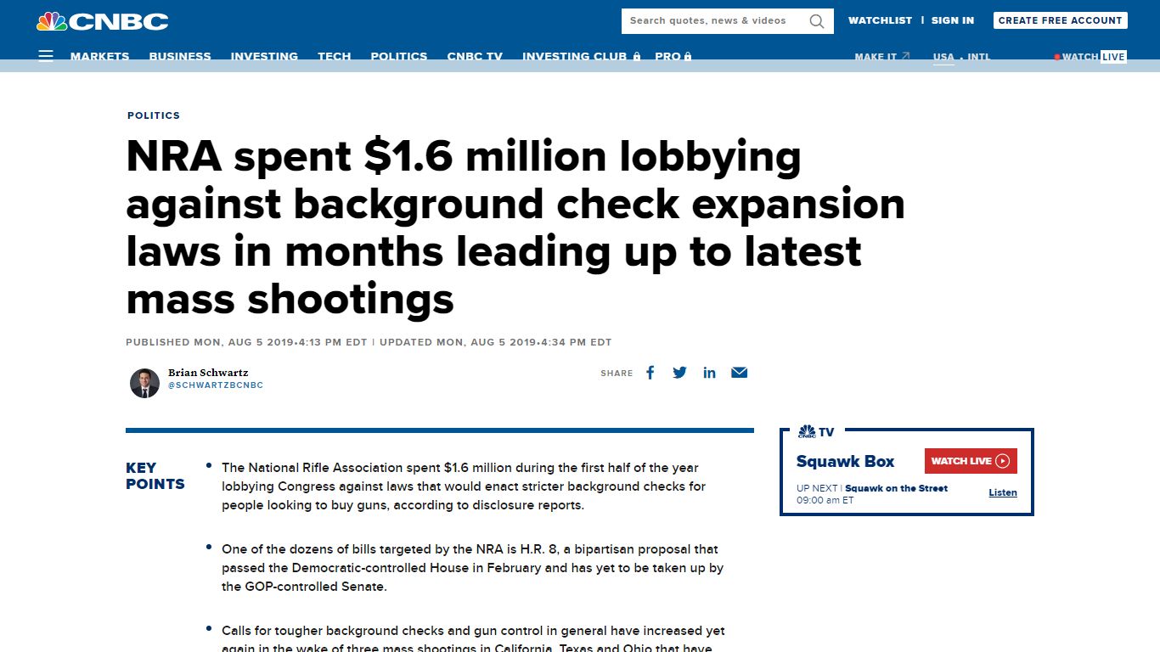The width and height of the screenshot is (1160, 652).
Task: Click the first key point about $1.6 million
Action: point(464,486)
